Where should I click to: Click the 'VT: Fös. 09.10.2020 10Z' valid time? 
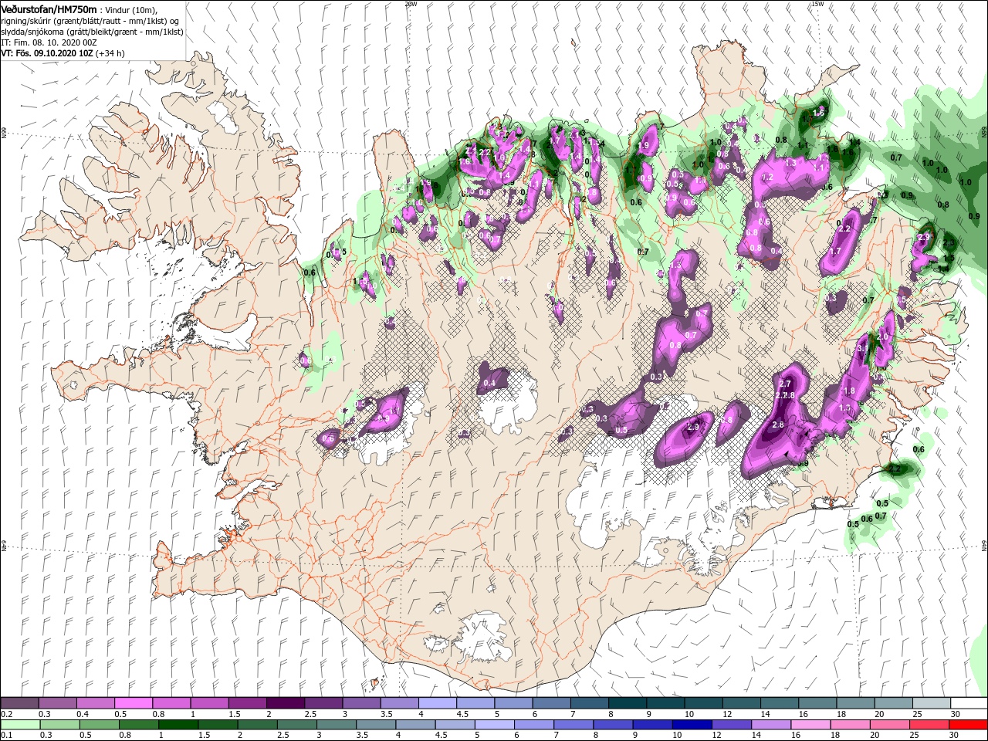46,54
